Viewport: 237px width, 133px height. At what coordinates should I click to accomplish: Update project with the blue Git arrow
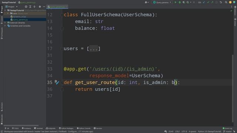[x=204, y=2]
